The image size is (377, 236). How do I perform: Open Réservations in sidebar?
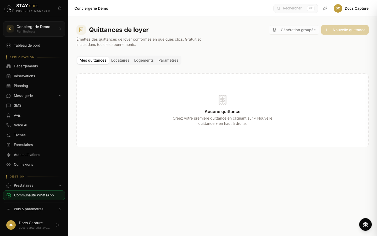[34, 76]
